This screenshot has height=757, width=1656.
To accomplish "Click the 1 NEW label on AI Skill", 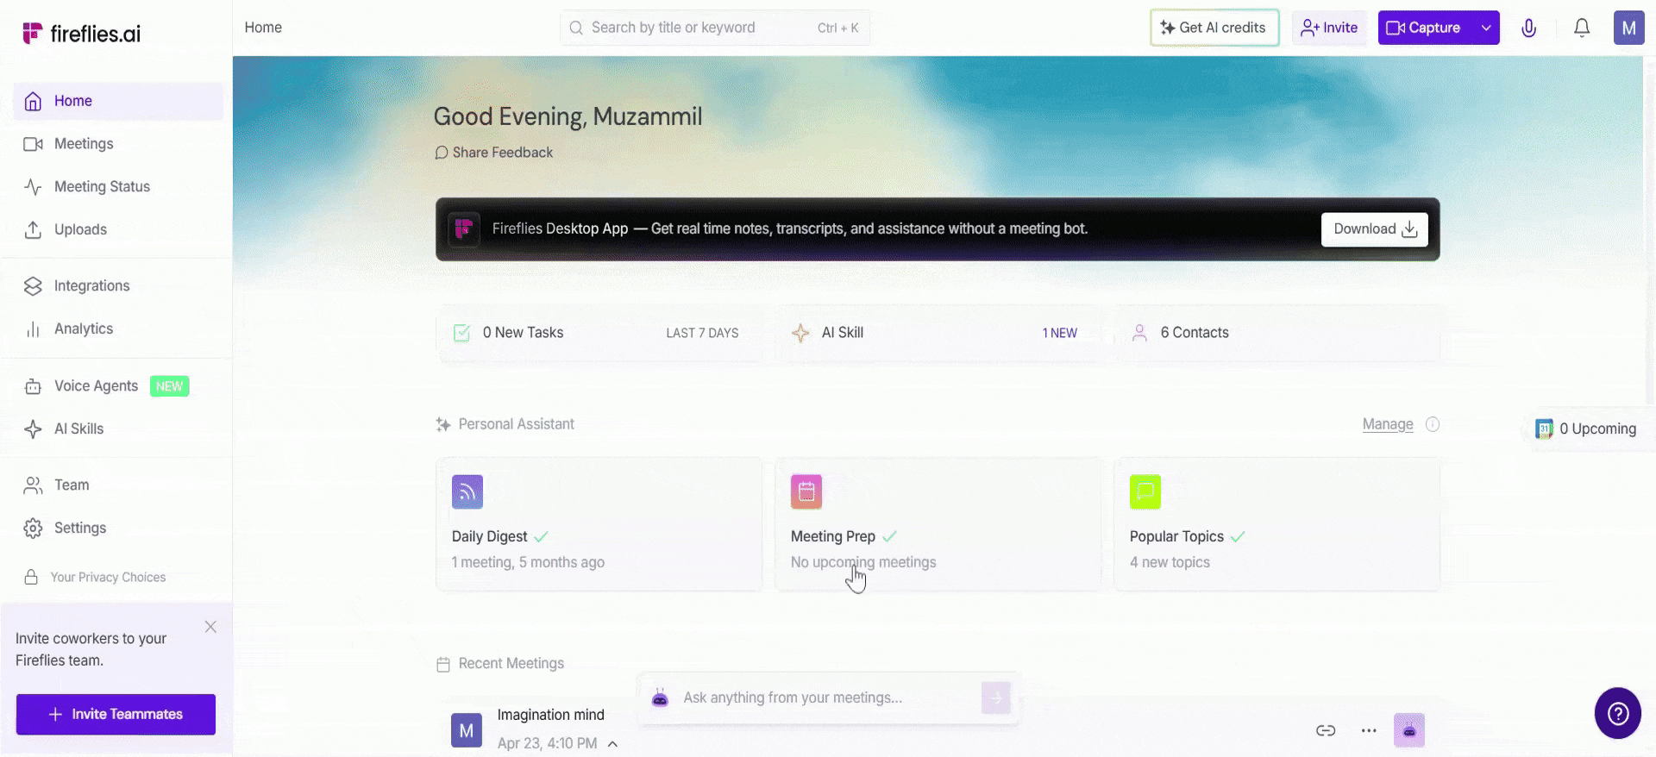I will 1060,333.
